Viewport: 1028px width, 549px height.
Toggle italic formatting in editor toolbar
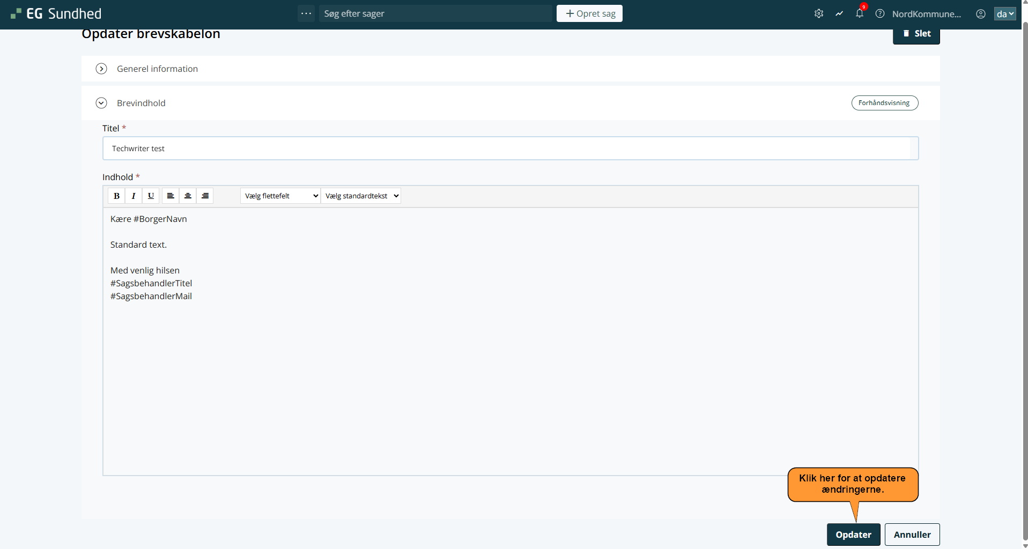(x=134, y=196)
